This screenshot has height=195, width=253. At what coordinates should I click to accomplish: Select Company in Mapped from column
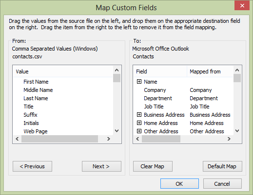coord(201,90)
